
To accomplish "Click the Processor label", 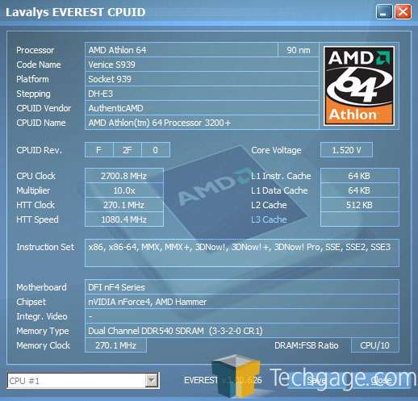I will coord(36,50).
